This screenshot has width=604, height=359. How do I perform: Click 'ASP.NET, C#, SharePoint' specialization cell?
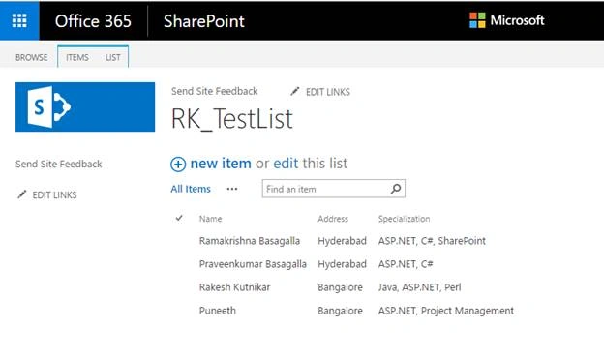[x=432, y=241]
